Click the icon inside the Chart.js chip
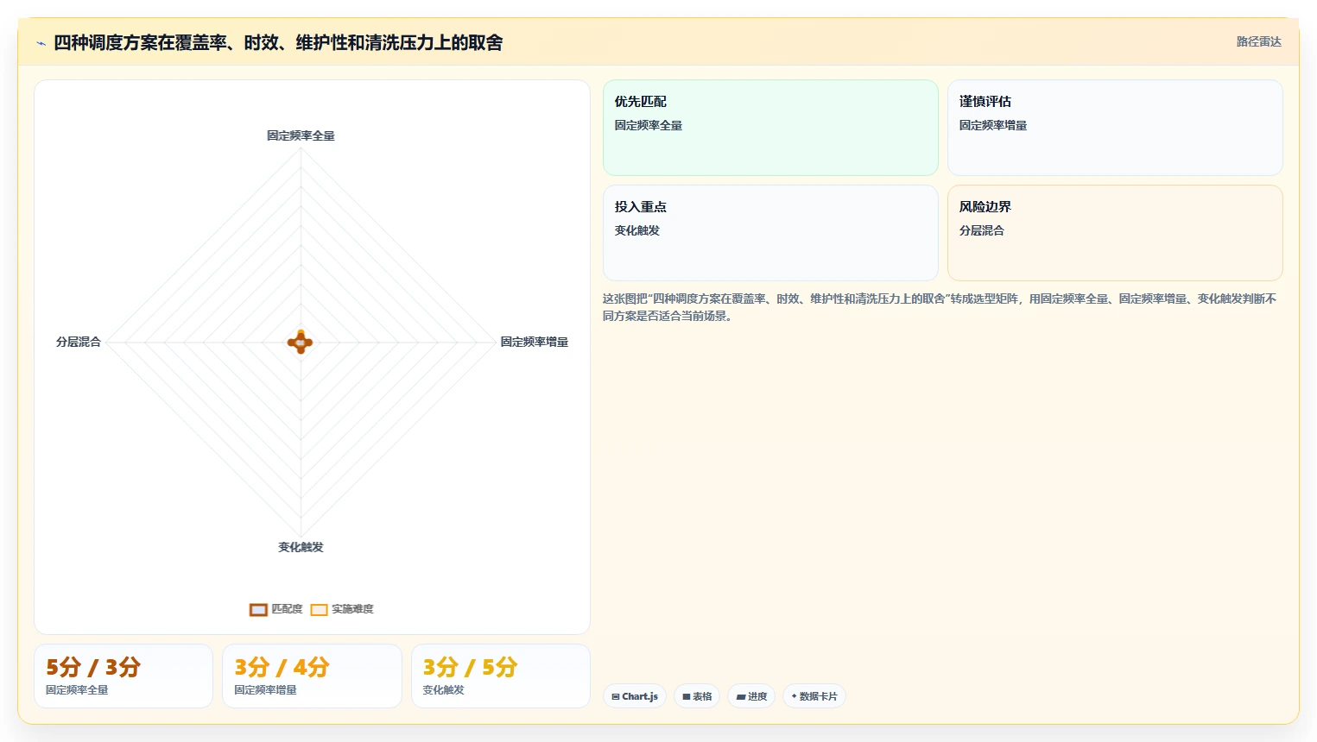 616,696
